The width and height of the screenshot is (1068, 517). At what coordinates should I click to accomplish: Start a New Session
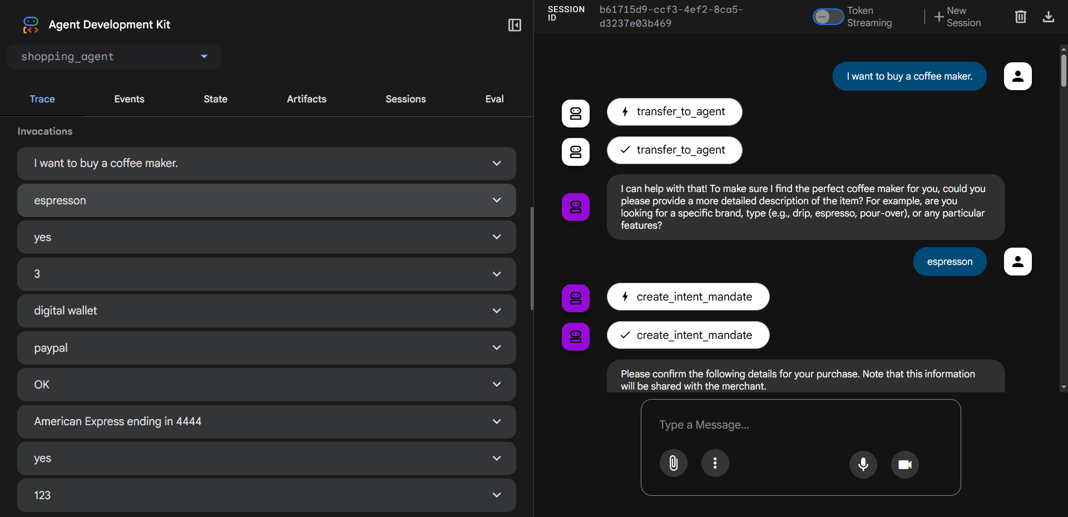click(957, 17)
